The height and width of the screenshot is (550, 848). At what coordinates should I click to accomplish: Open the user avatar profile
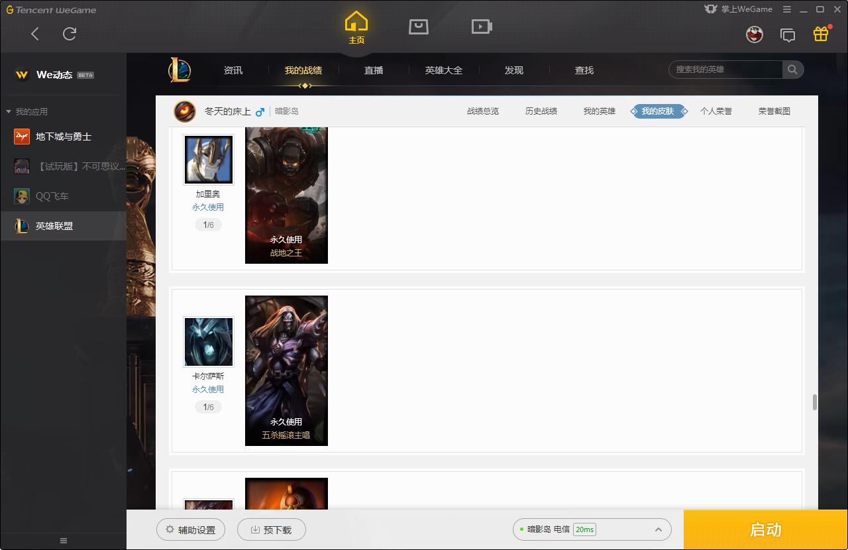(x=755, y=34)
